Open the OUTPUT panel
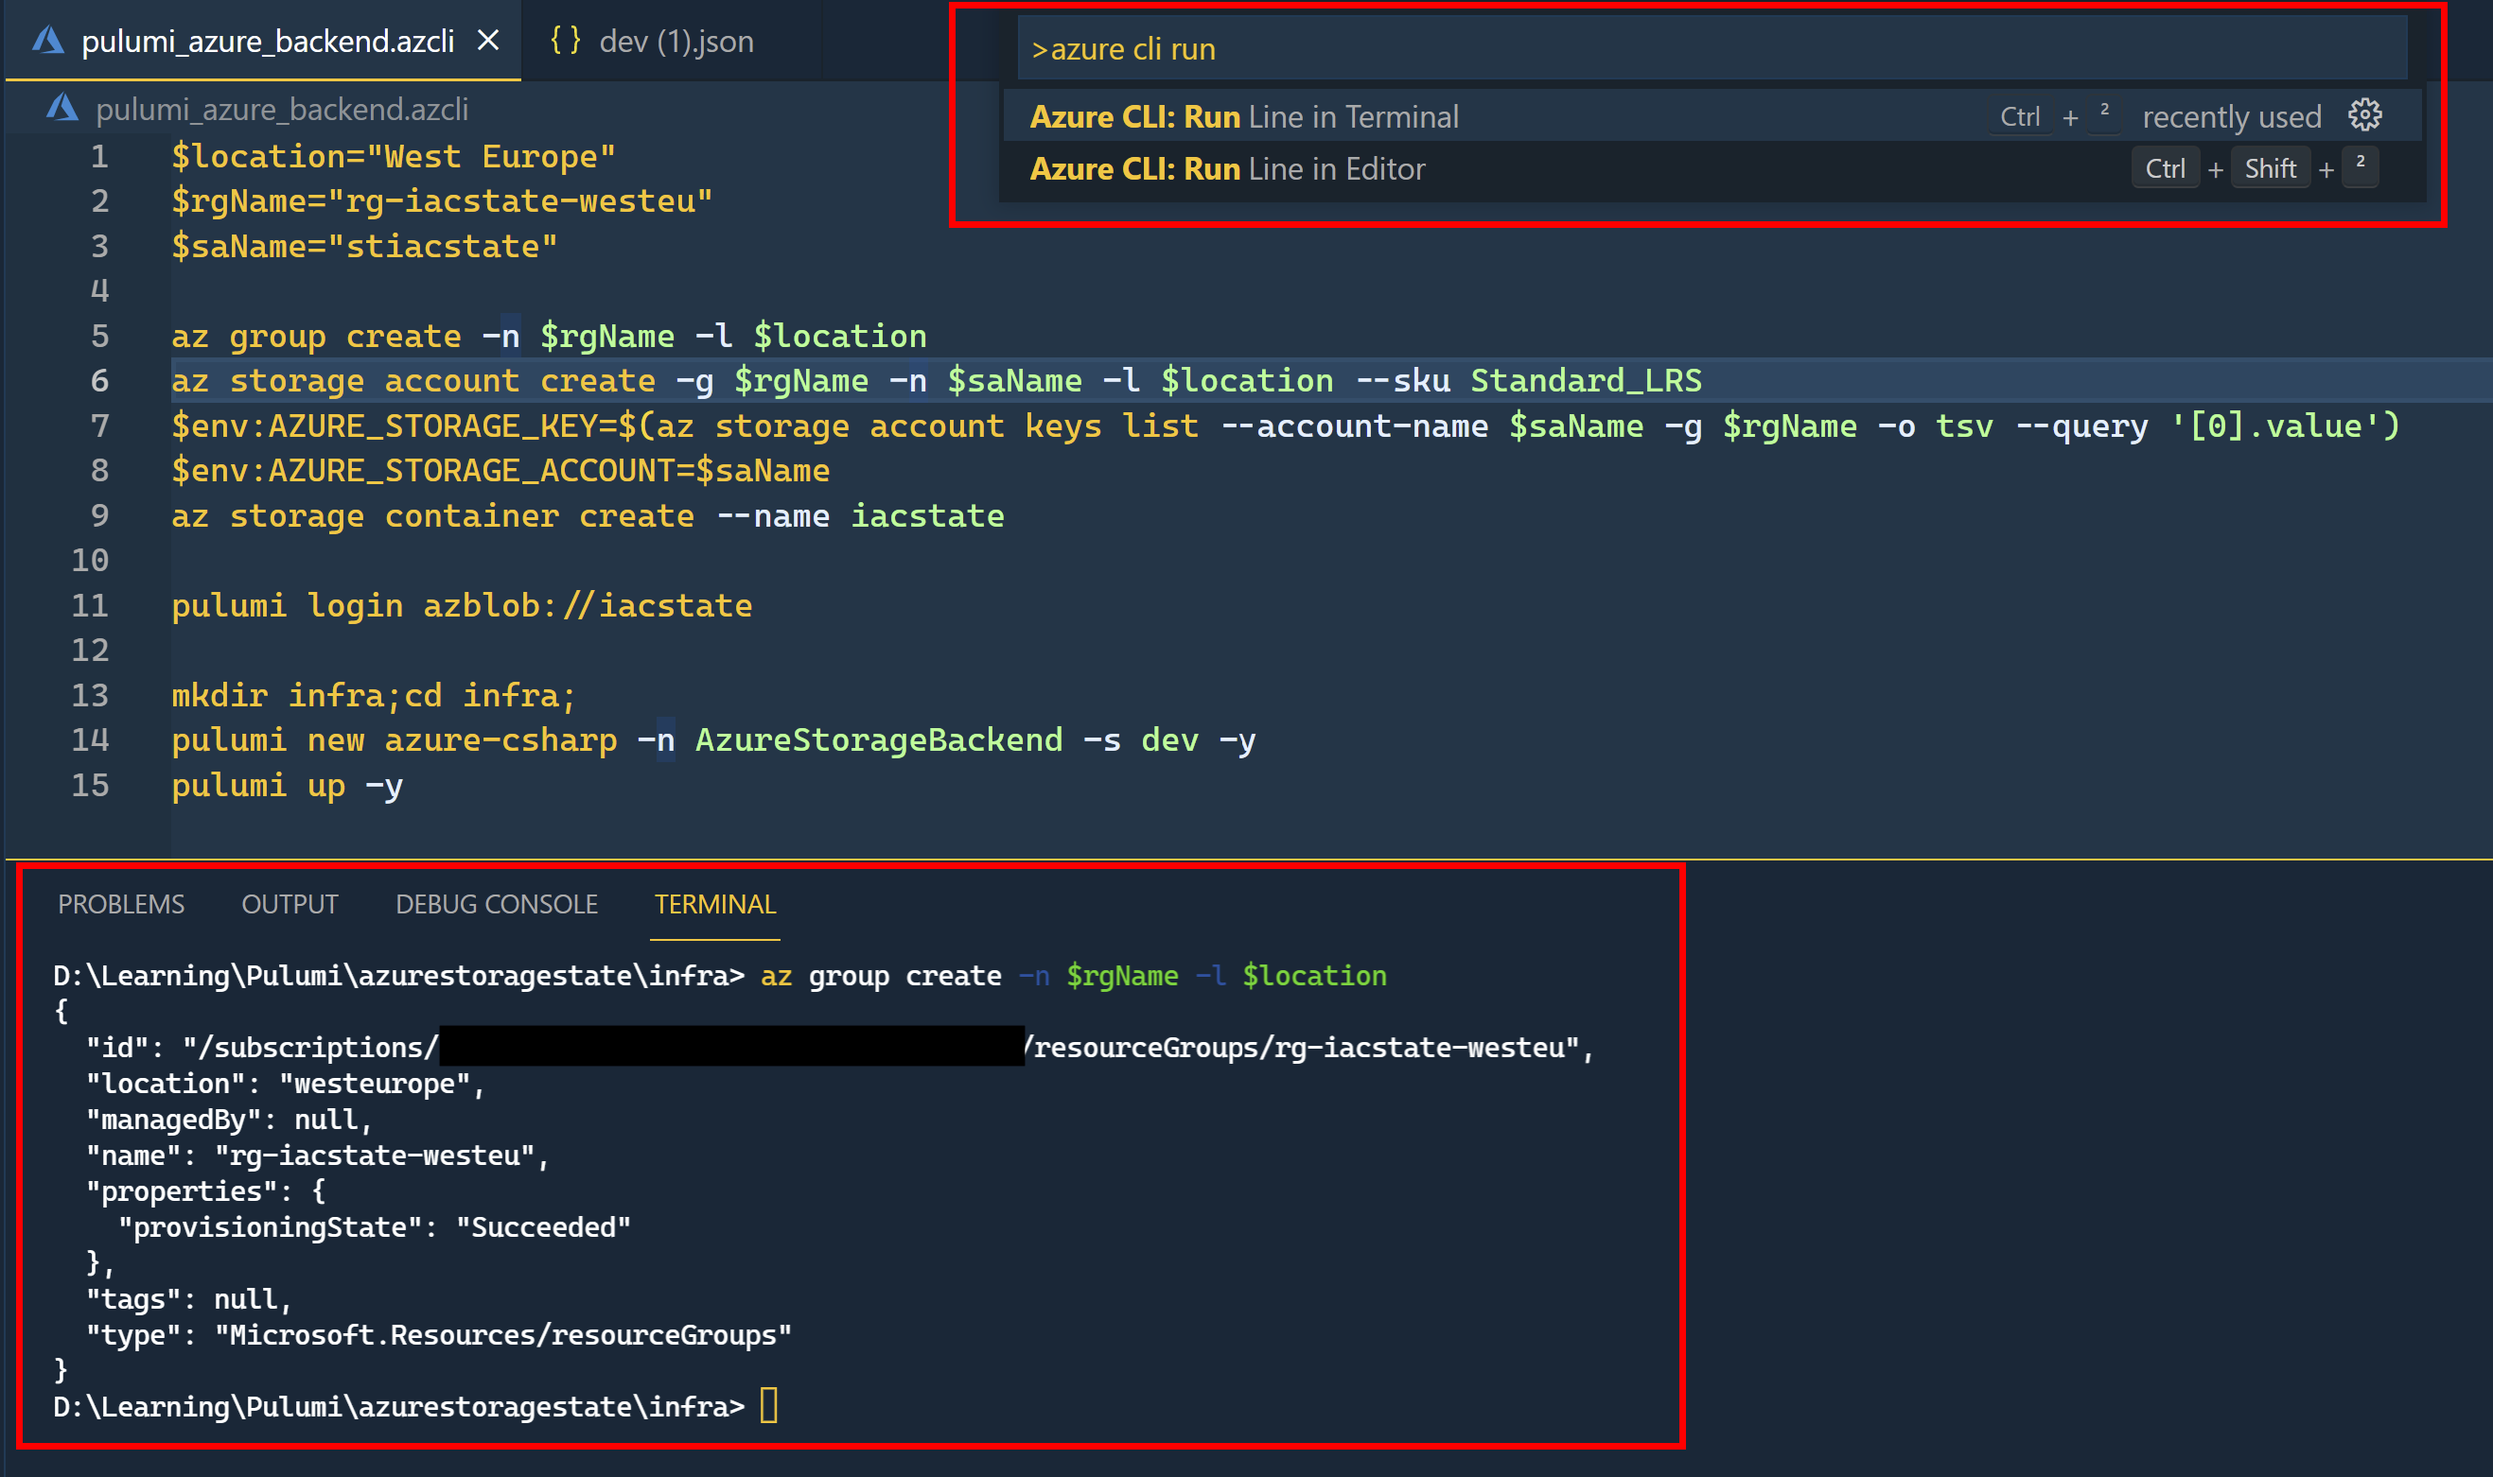This screenshot has height=1477, width=2493. click(289, 904)
